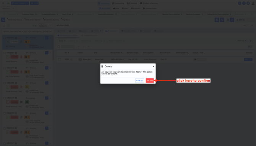Image resolution: width=256 pixels, height=146 pixels.
Task: Expand work order 5854249 card chevron
Action: tap(50, 98)
